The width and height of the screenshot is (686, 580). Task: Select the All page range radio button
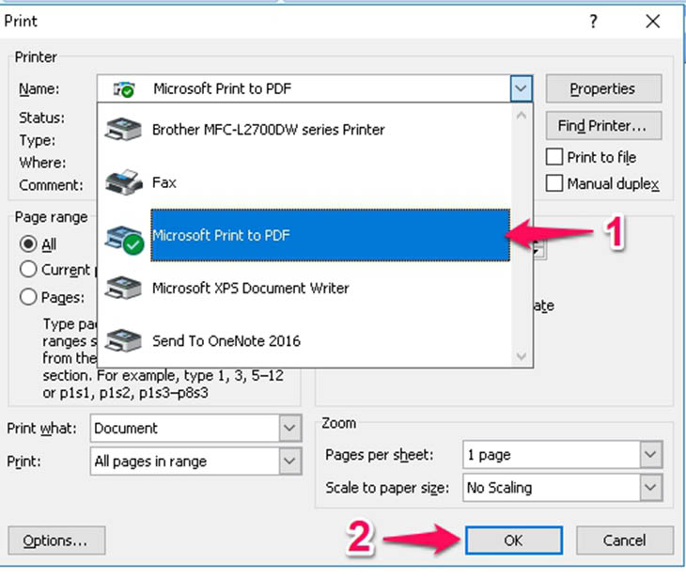(28, 243)
